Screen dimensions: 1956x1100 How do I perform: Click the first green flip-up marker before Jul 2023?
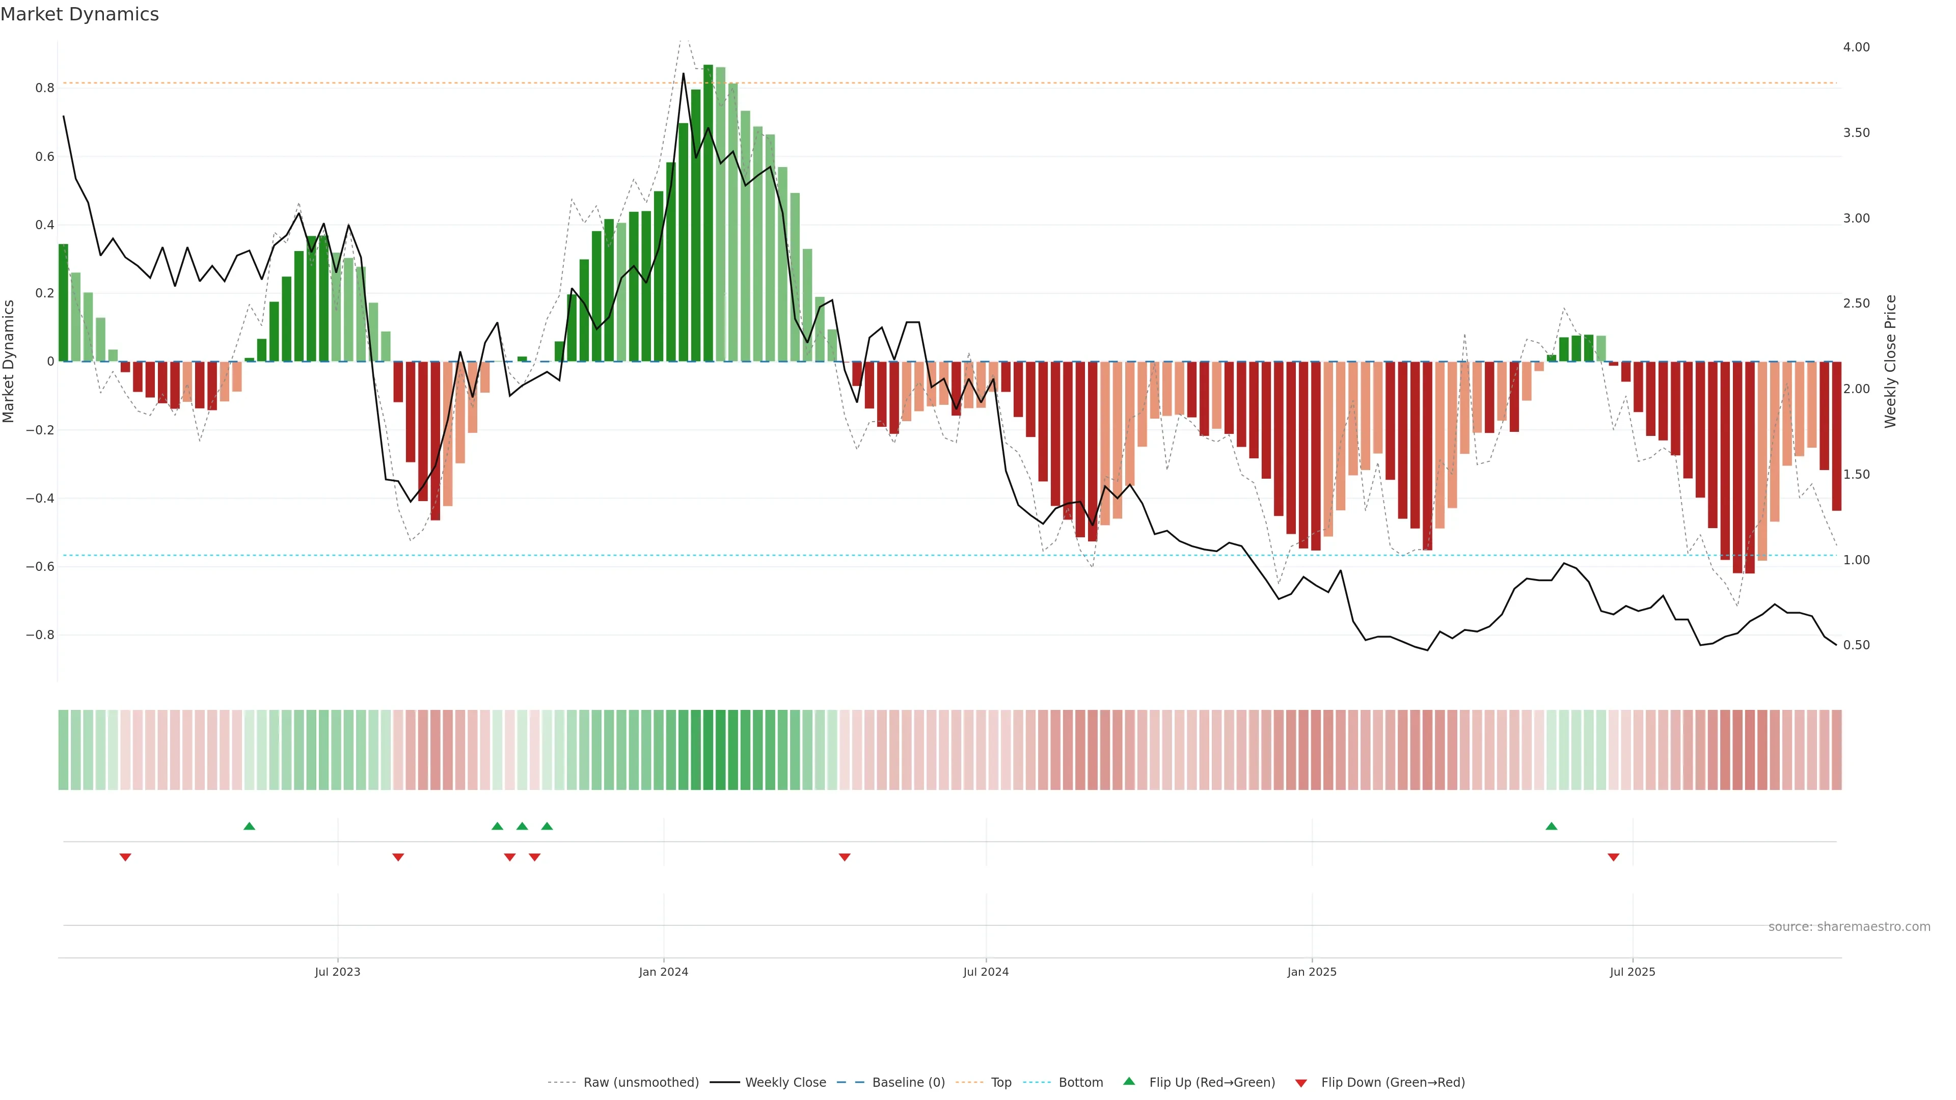249,826
